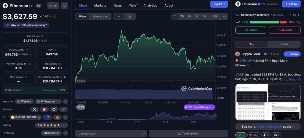Expand Volume (24h) details arrow
The image size is (304, 138).
point(31,54)
